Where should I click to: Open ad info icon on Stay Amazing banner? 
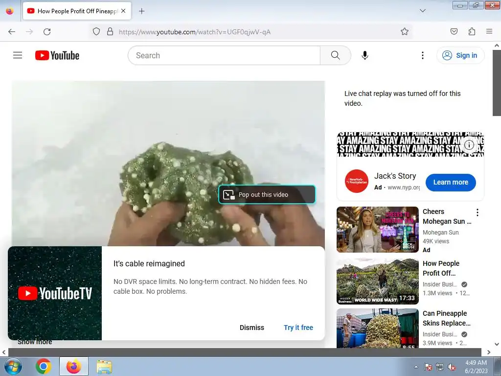pyautogui.click(x=469, y=145)
